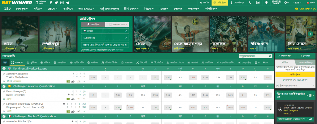Open the বিংগো menu dropdown
The image size is (317, 124).
149,9
